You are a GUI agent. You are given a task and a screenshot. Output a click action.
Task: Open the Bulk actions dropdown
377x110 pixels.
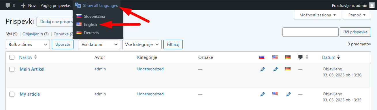click(x=28, y=44)
